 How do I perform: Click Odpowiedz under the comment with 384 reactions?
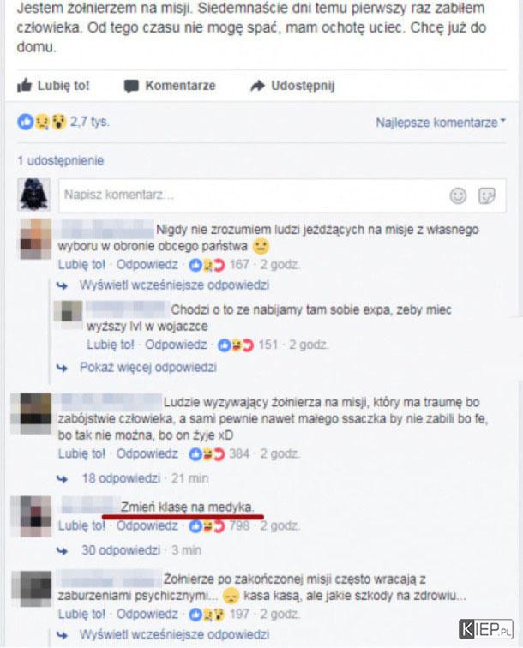click(x=147, y=453)
